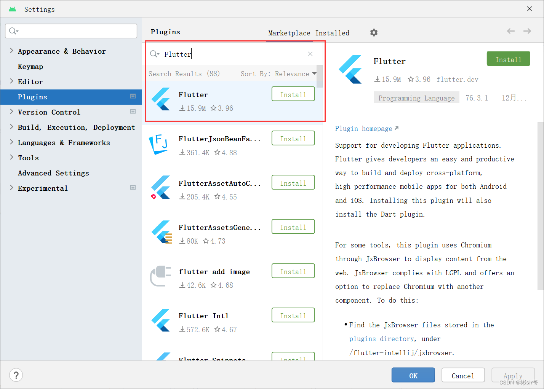Click Search Results (88) label
This screenshot has width=544, height=389.
184,74
